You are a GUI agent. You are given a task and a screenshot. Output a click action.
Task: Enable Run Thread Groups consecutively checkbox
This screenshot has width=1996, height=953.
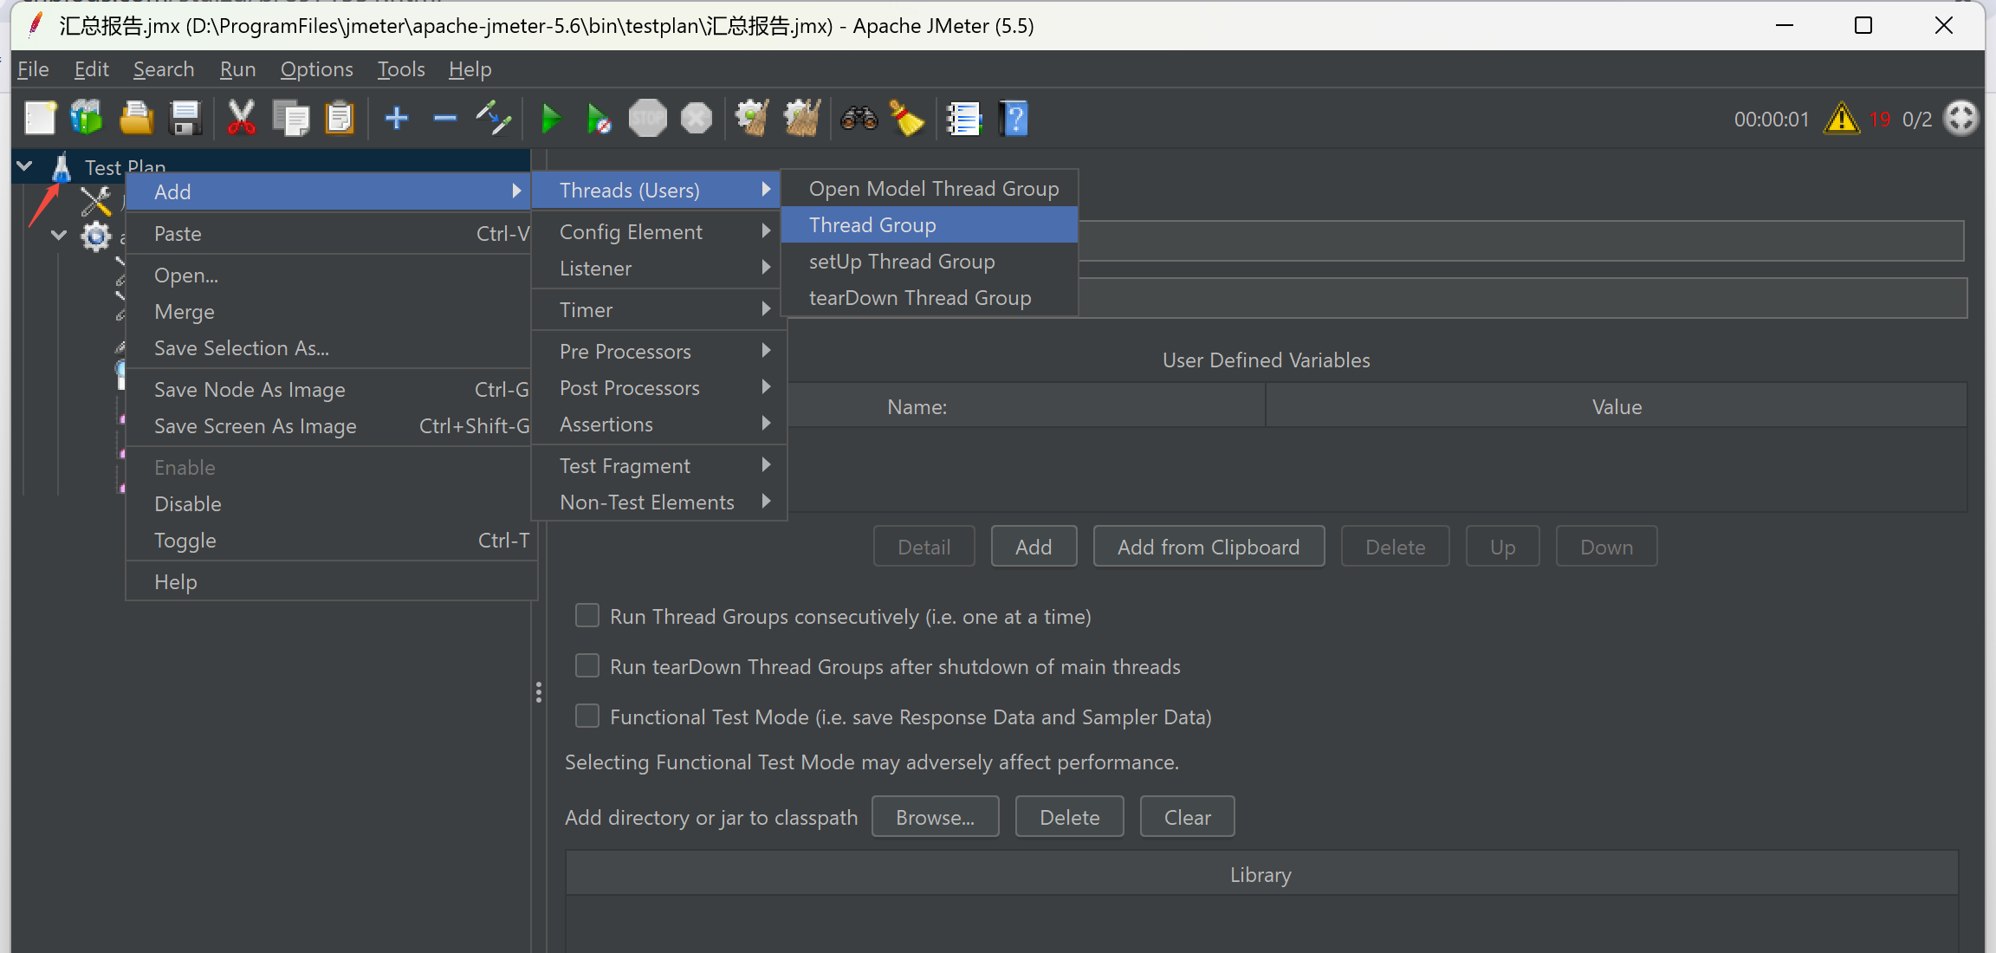pyautogui.click(x=587, y=616)
